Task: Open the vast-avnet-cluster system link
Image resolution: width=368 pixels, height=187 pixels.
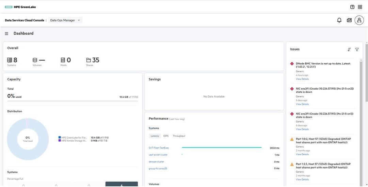Action: (158, 155)
